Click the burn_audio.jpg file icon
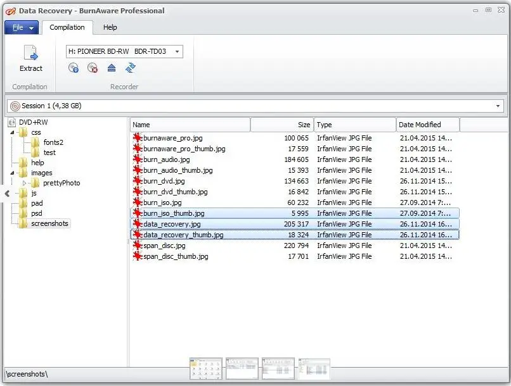The image size is (511, 386). [x=138, y=159]
